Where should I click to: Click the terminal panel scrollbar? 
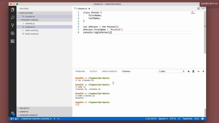click(205, 112)
